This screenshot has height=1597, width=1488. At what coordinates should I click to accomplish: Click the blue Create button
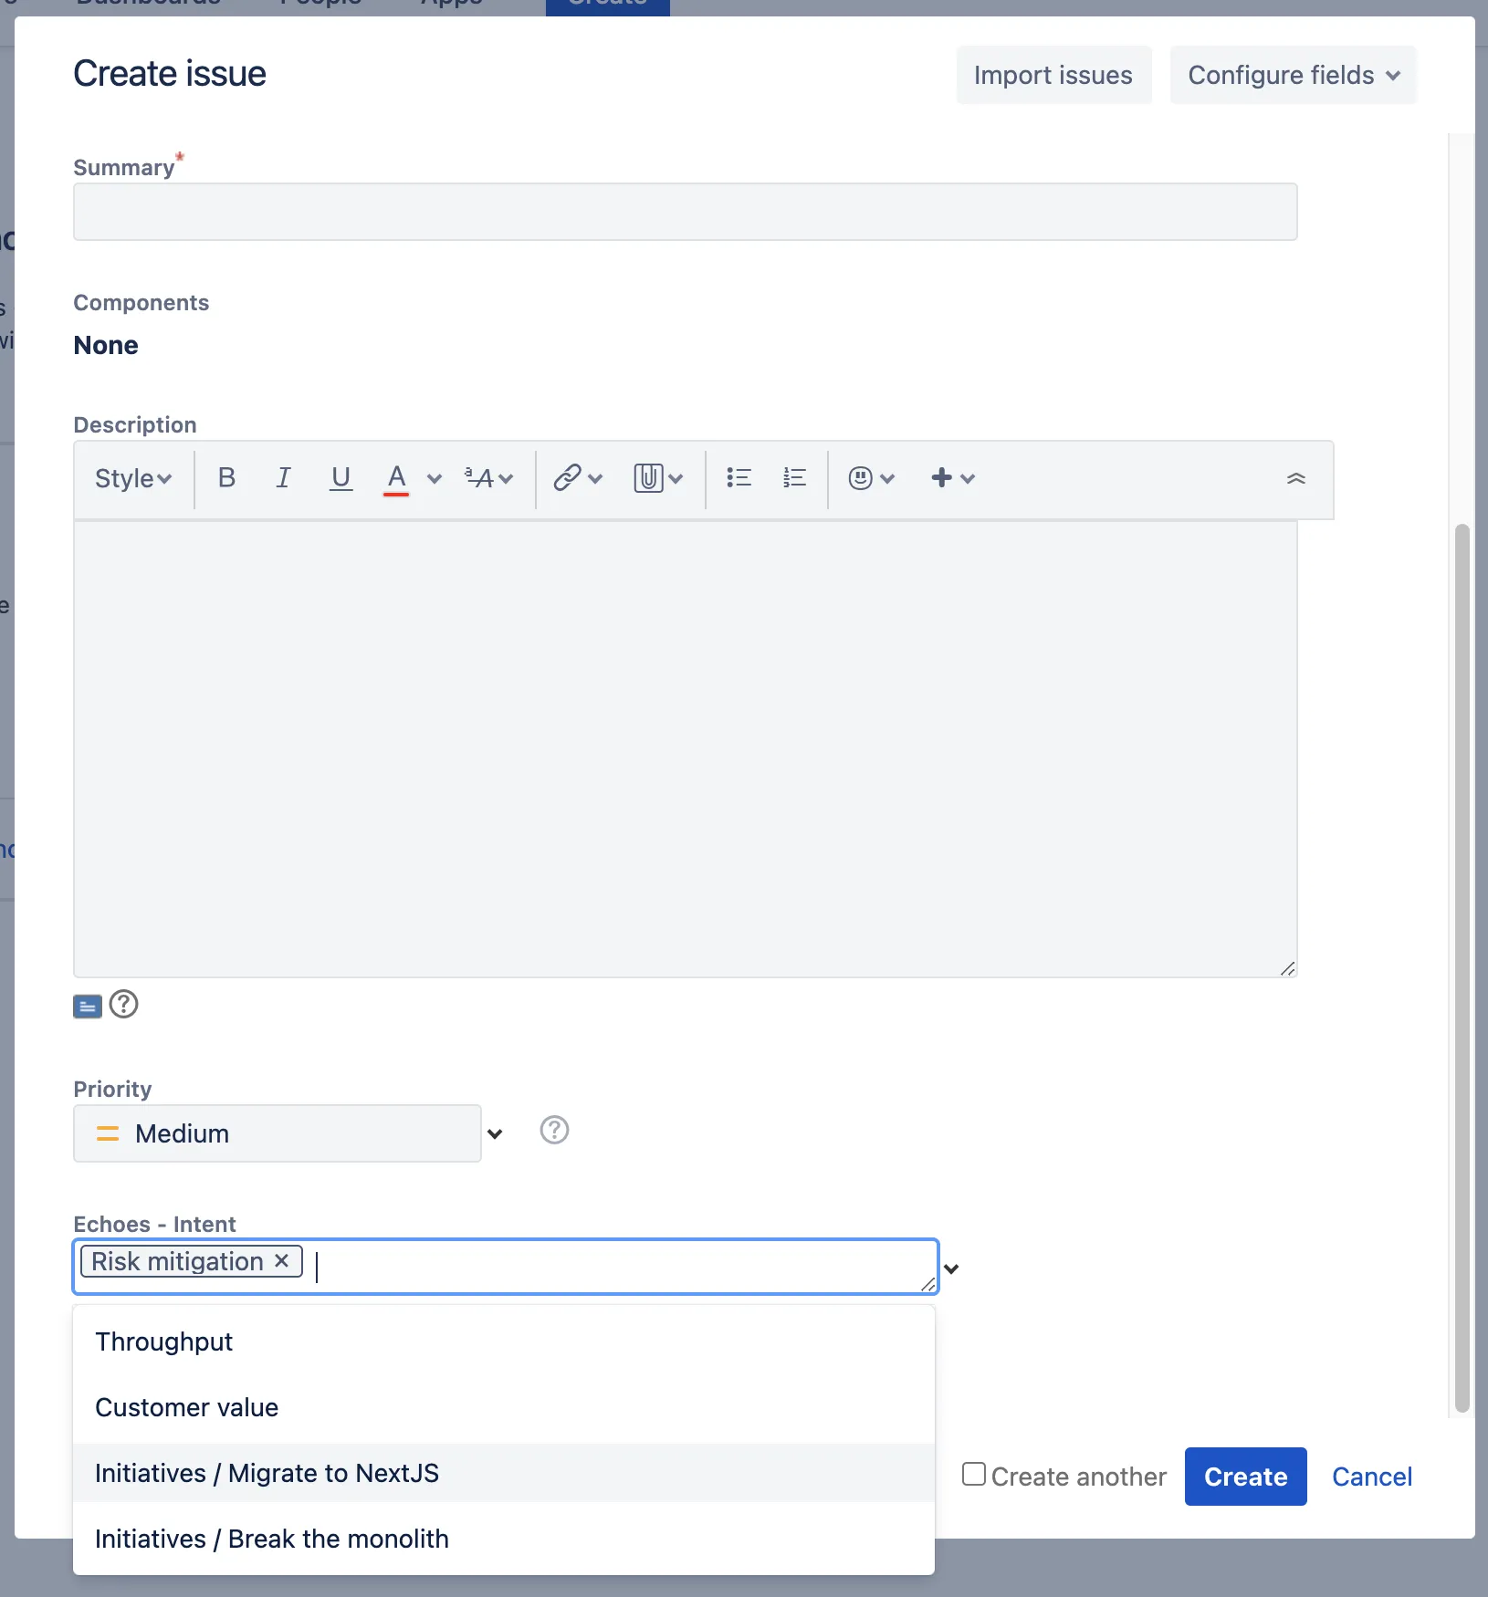[1245, 1477]
